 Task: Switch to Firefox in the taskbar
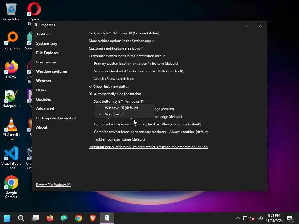point(50,218)
